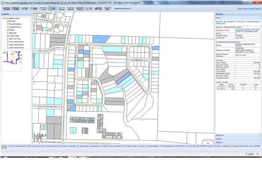Image resolution: width=262 pixels, height=196 pixels.
Task: Collapse the Available Layers tree folder
Action: [x=3, y=18]
